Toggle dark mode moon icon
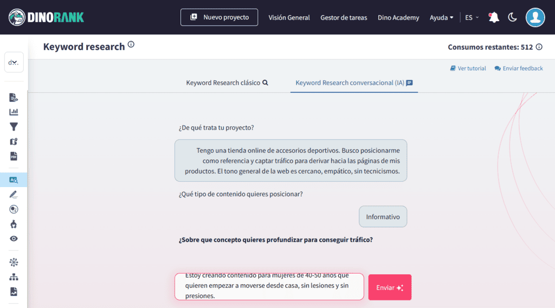This screenshot has height=308, width=555. (512, 17)
